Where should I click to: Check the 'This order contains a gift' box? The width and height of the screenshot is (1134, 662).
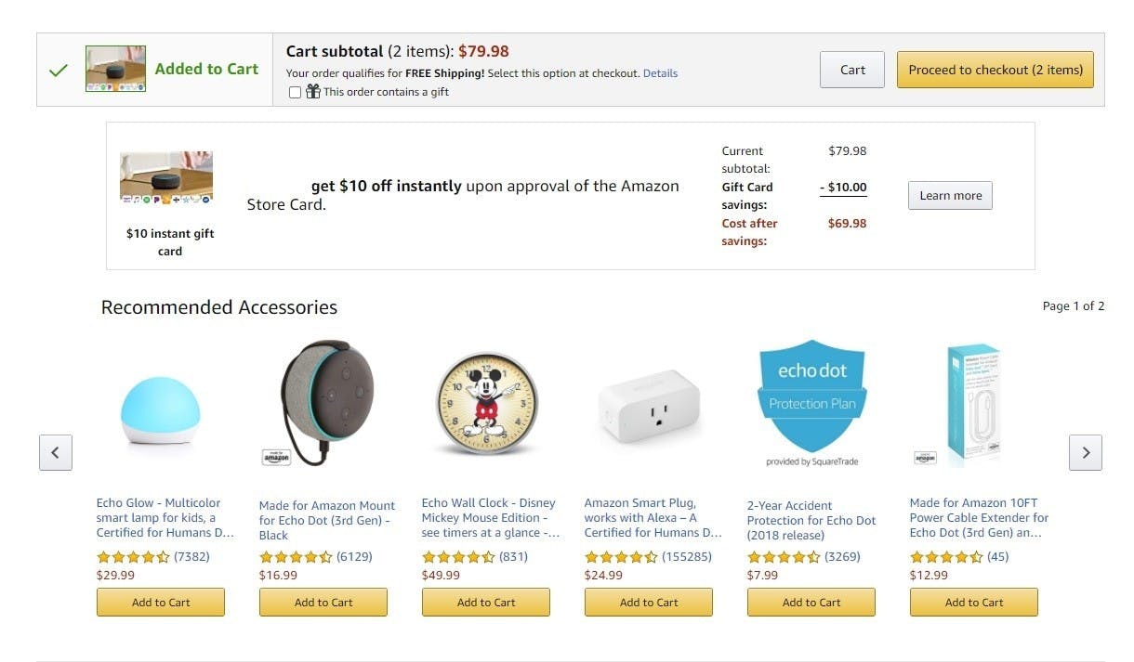click(x=295, y=92)
